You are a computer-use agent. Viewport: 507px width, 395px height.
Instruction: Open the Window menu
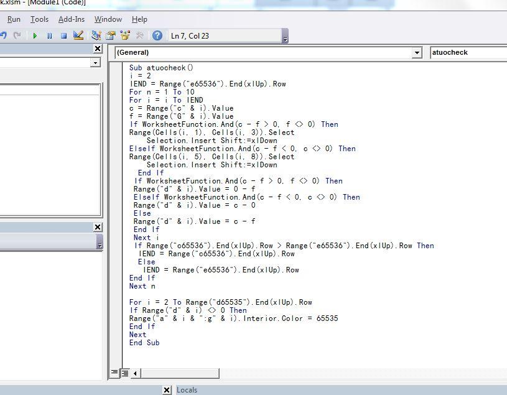click(108, 19)
